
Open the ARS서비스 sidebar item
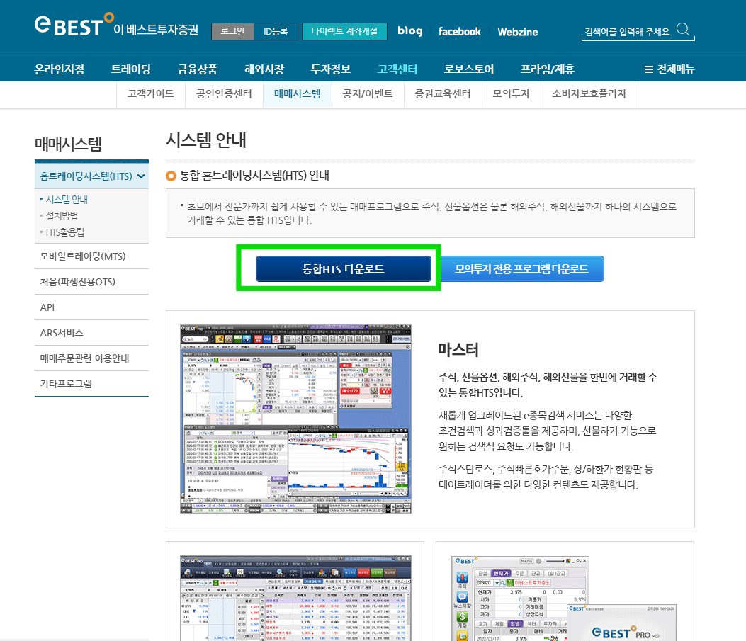91,333
